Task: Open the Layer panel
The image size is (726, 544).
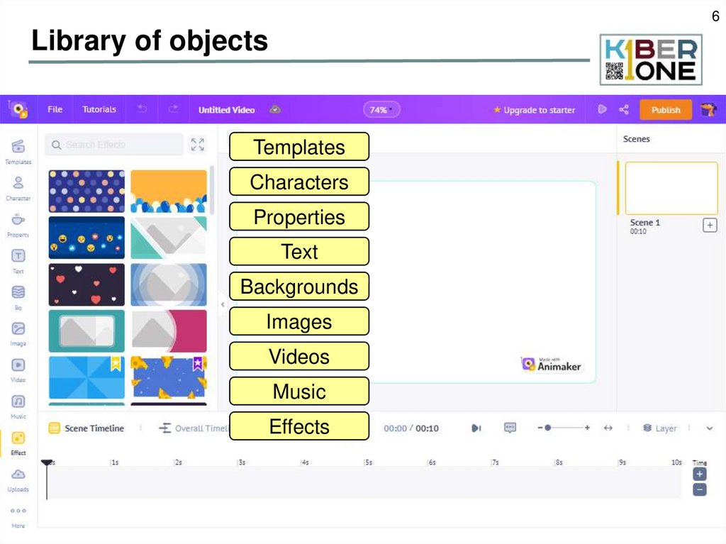Action: pos(660,428)
